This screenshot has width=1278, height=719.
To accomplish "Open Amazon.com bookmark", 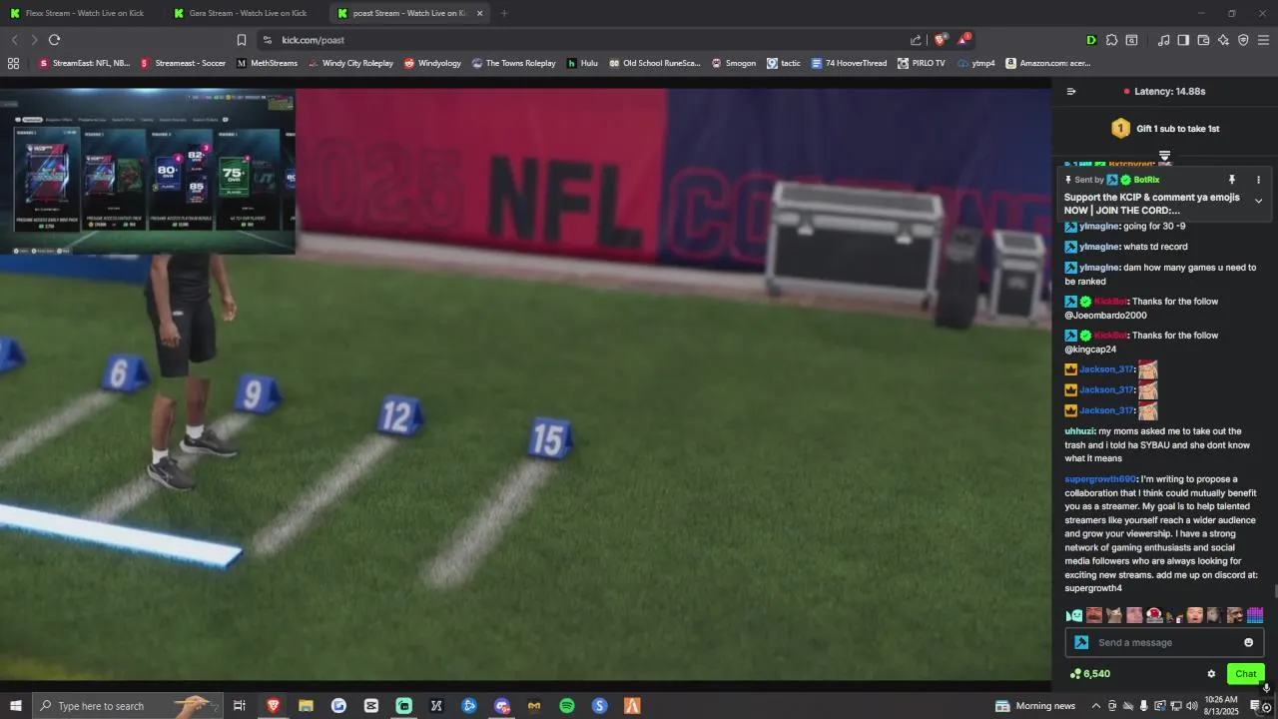I will (1047, 63).
